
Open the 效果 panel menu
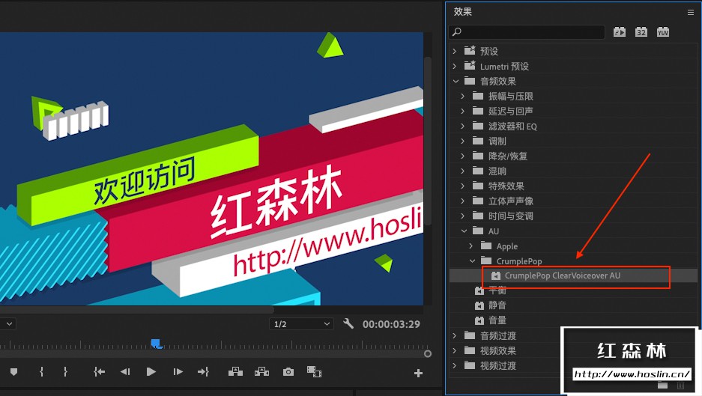690,13
